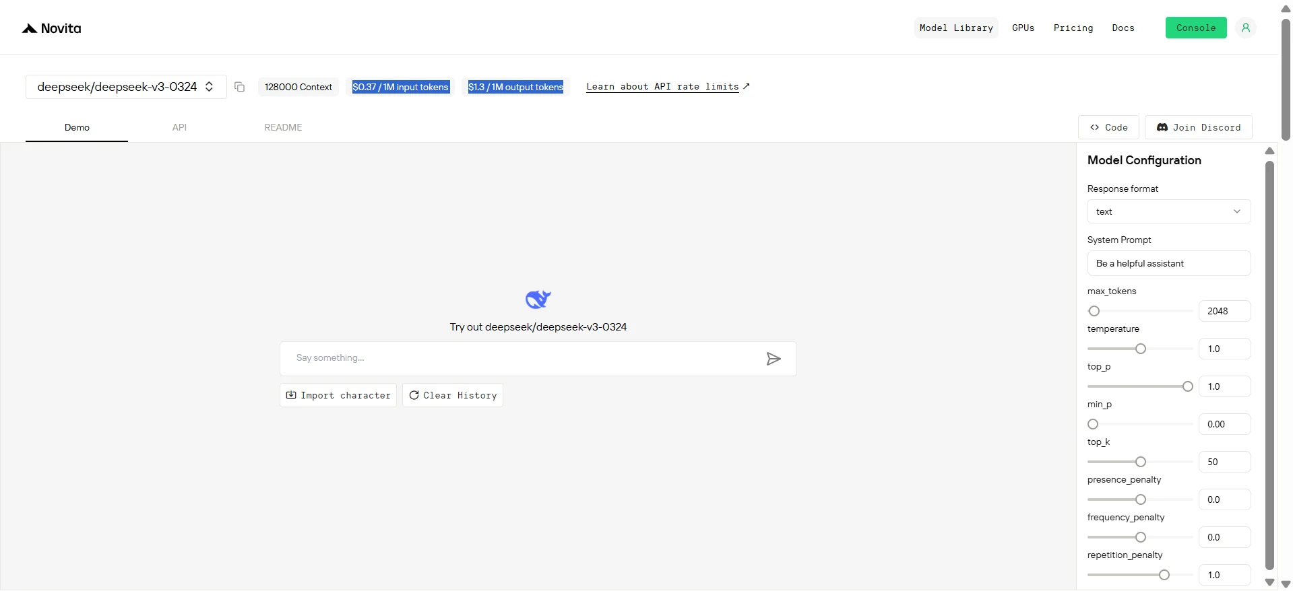Viewport: 1293px width, 591px height.
Task: Click the temperature slider handle
Action: point(1141,349)
